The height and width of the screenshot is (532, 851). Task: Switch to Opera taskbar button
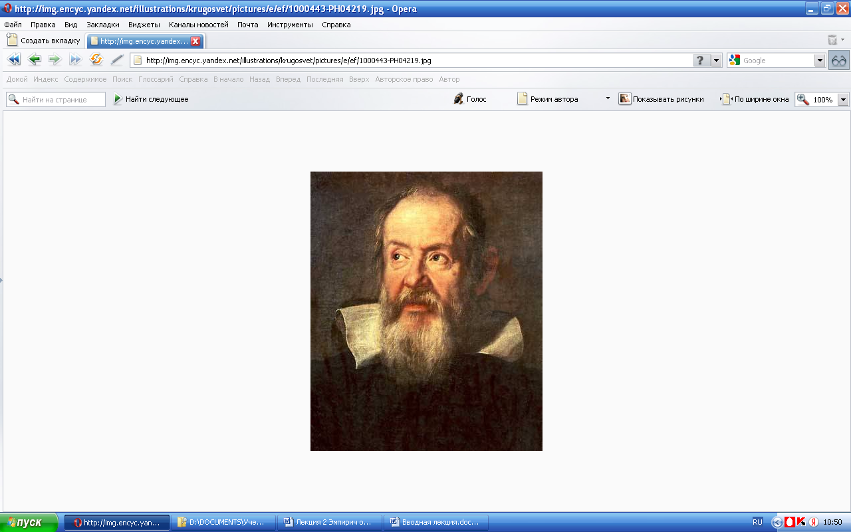117,523
